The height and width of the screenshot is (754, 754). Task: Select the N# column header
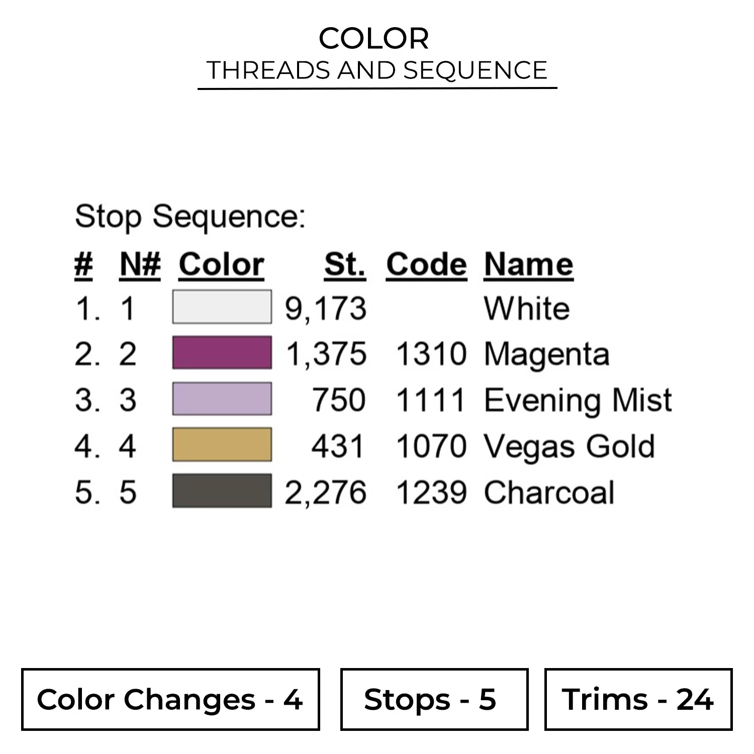click(140, 264)
